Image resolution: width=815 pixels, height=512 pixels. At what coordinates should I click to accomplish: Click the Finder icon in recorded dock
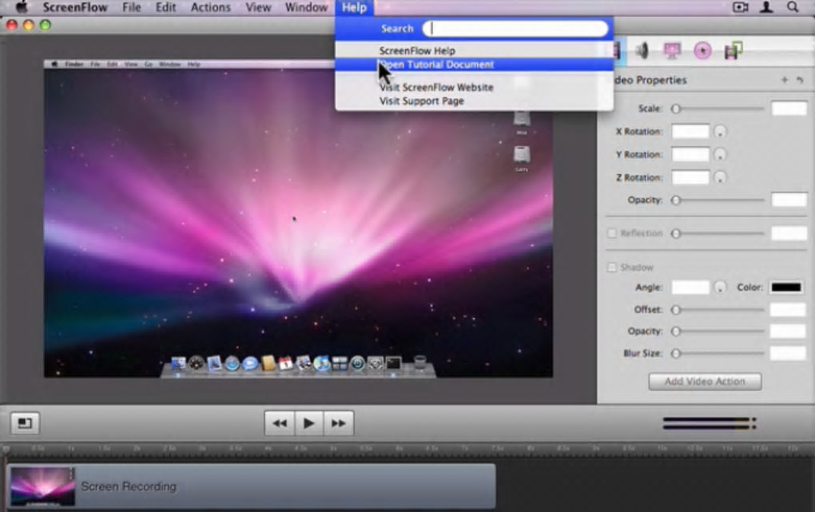178,363
